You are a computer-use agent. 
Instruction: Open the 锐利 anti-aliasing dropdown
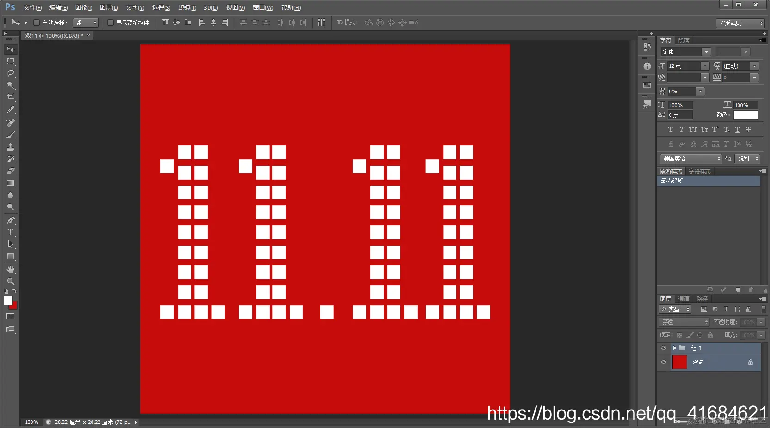[748, 158]
